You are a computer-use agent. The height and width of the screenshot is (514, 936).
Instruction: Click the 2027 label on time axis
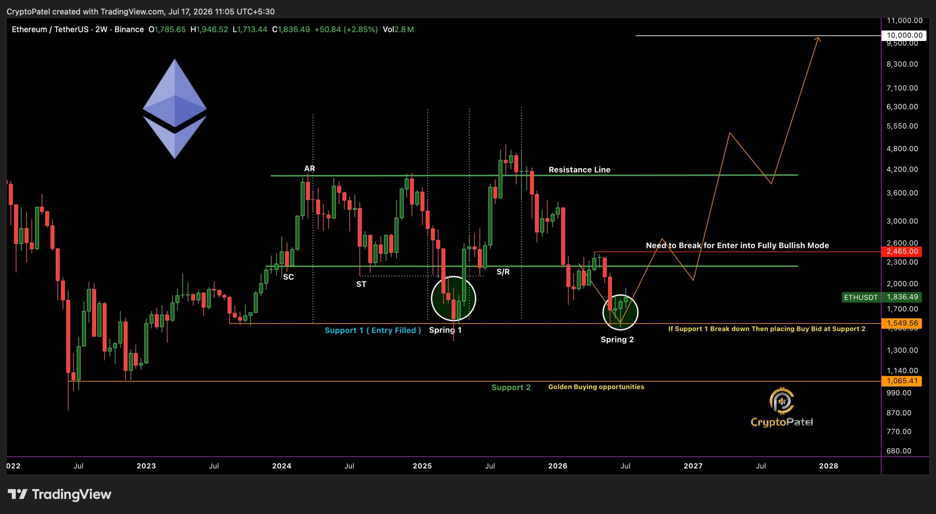(x=693, y=466)
